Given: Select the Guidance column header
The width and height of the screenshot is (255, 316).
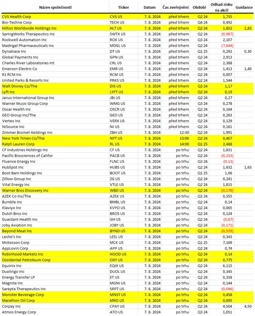Looking at the screenshot, I should point(244,7).
